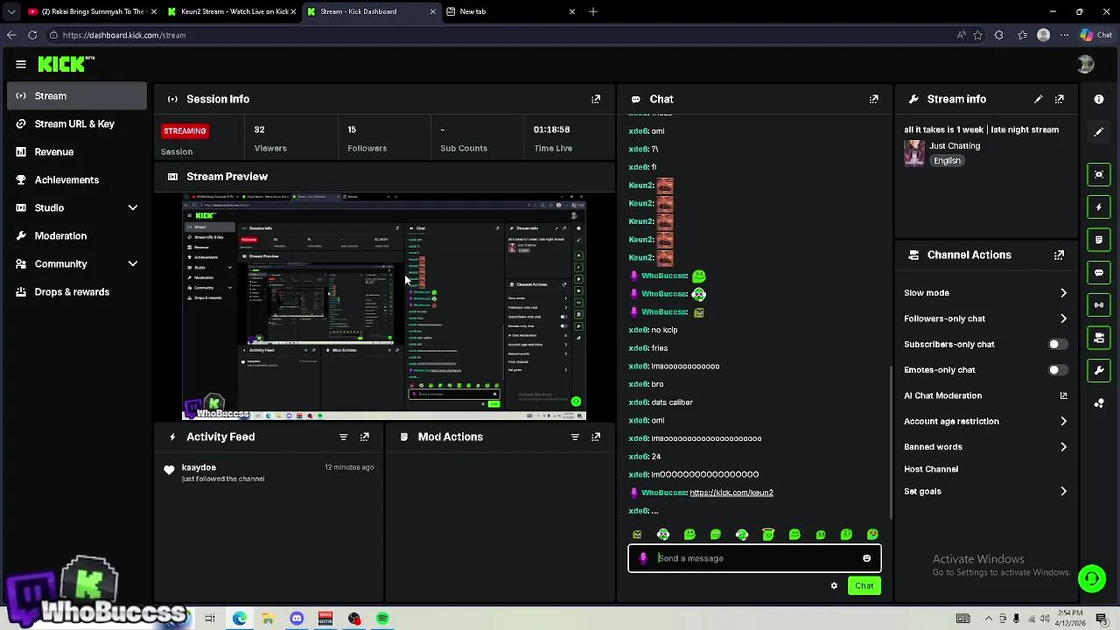Open the profile avatar at top right

pyautogui.click(x=1086, y=64)
